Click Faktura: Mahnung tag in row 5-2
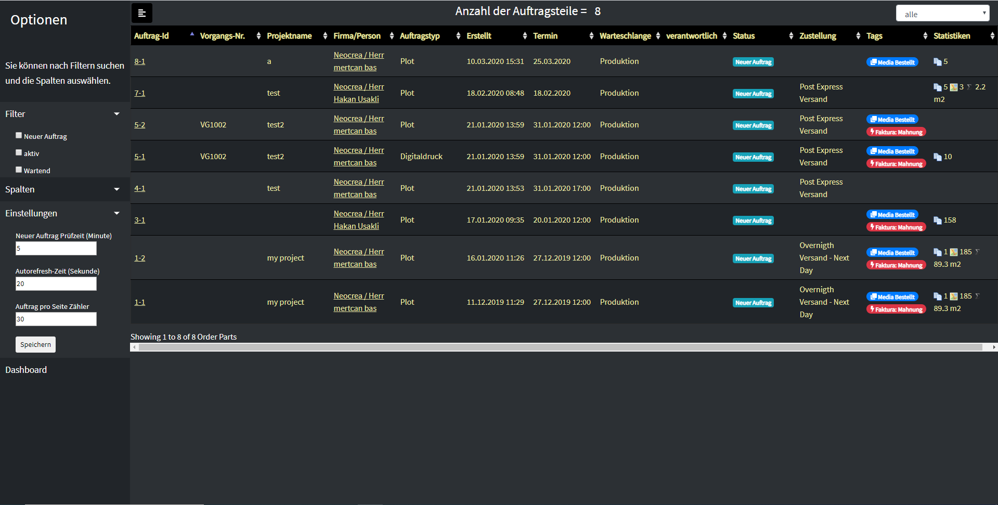998x505 pixels. point(896,132)
